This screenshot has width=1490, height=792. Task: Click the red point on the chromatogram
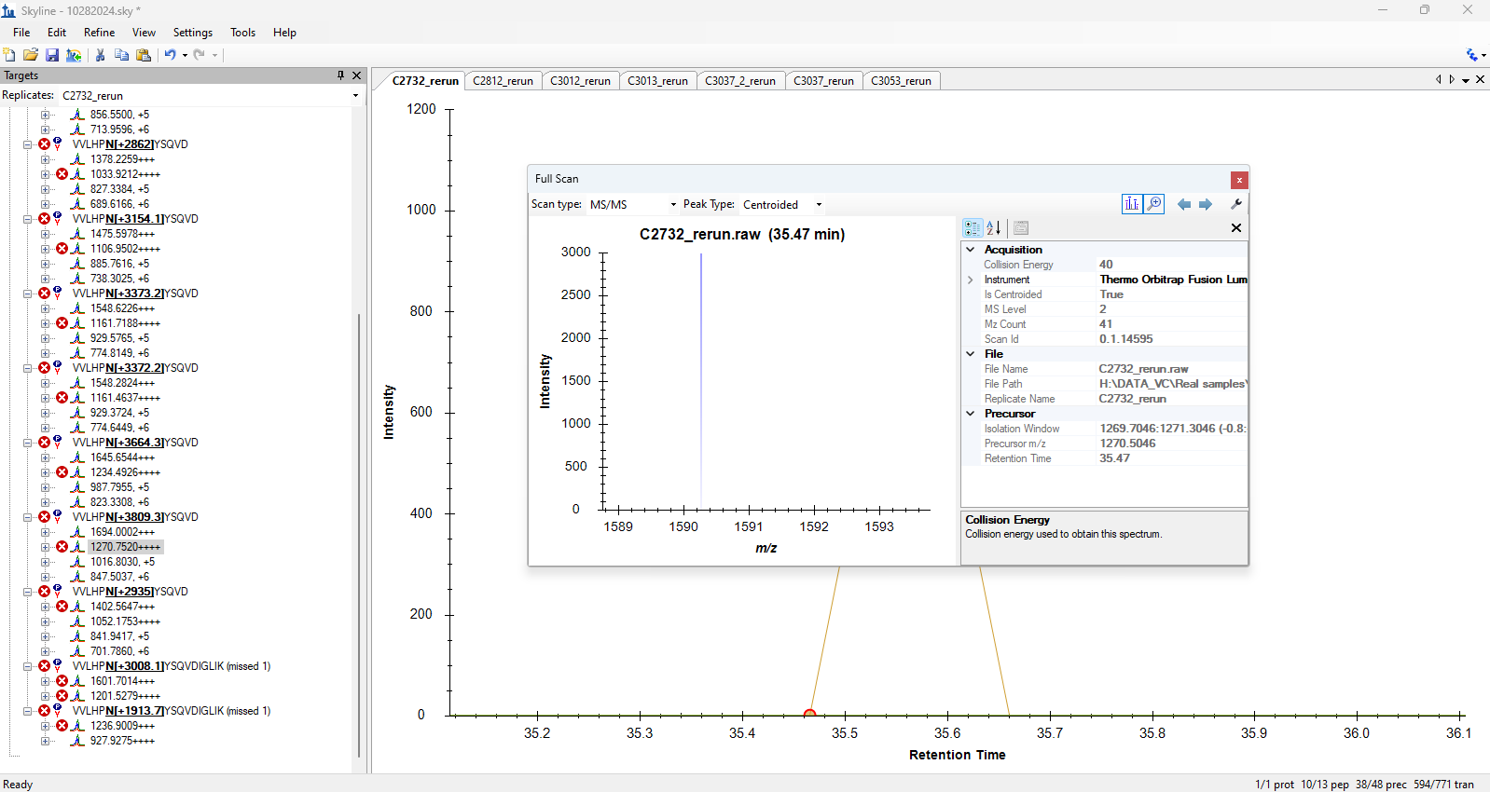click(809, 714)
